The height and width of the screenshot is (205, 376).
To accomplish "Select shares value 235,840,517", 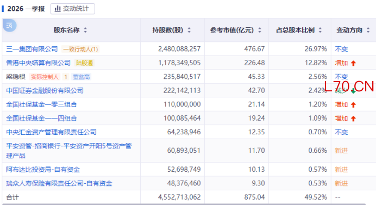I will [x=182, y=77].
